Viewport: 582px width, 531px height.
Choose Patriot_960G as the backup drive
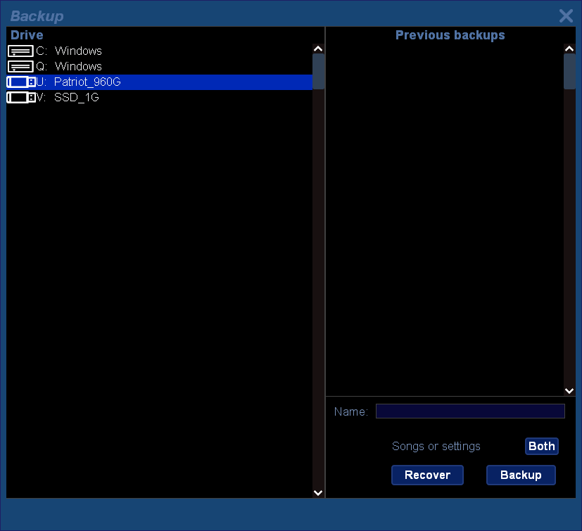[87, 82]
